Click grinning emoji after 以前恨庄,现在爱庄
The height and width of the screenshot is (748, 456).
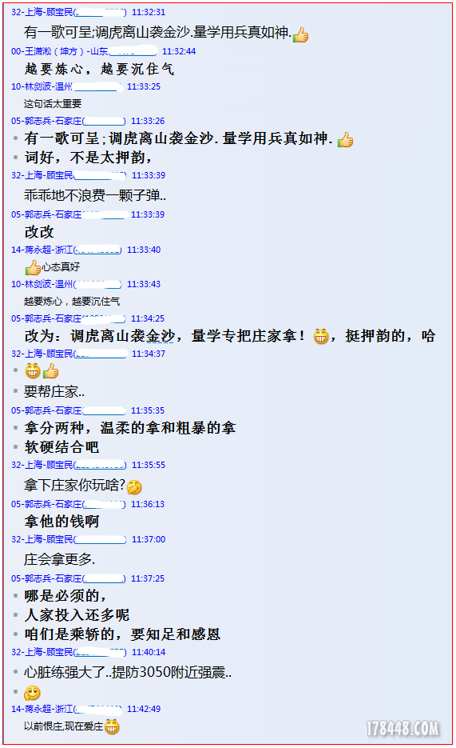point(112,727)
